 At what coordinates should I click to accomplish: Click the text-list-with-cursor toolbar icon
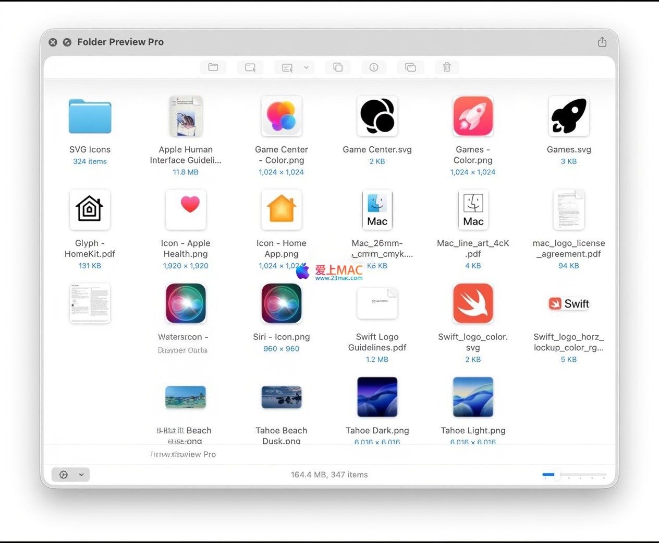pos(287,67)
